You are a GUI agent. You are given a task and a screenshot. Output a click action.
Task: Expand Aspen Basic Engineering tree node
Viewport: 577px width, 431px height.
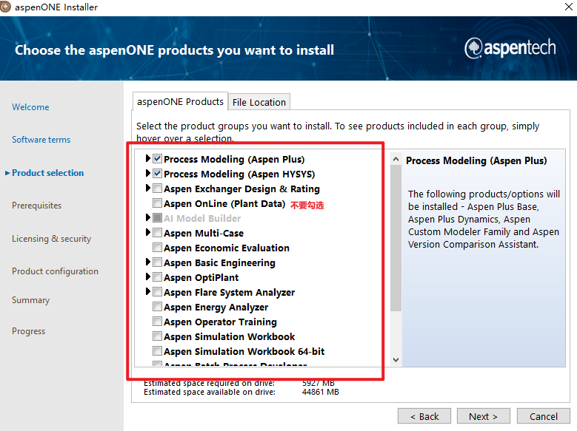click(x=148, y=262)
